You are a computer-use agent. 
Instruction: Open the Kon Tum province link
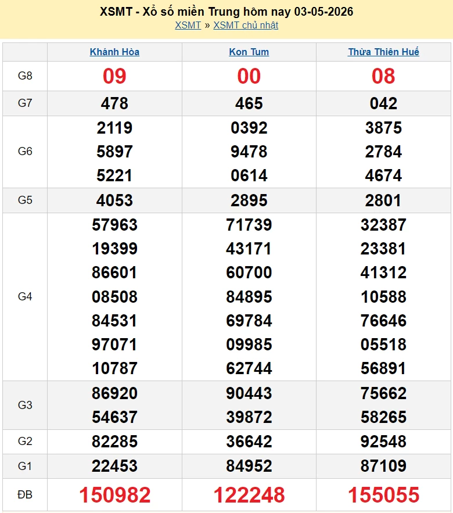pyautogui.click(x=249, y=52)
